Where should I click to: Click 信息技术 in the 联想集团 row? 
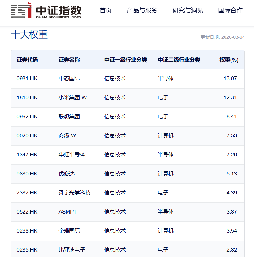click(115, 116)
